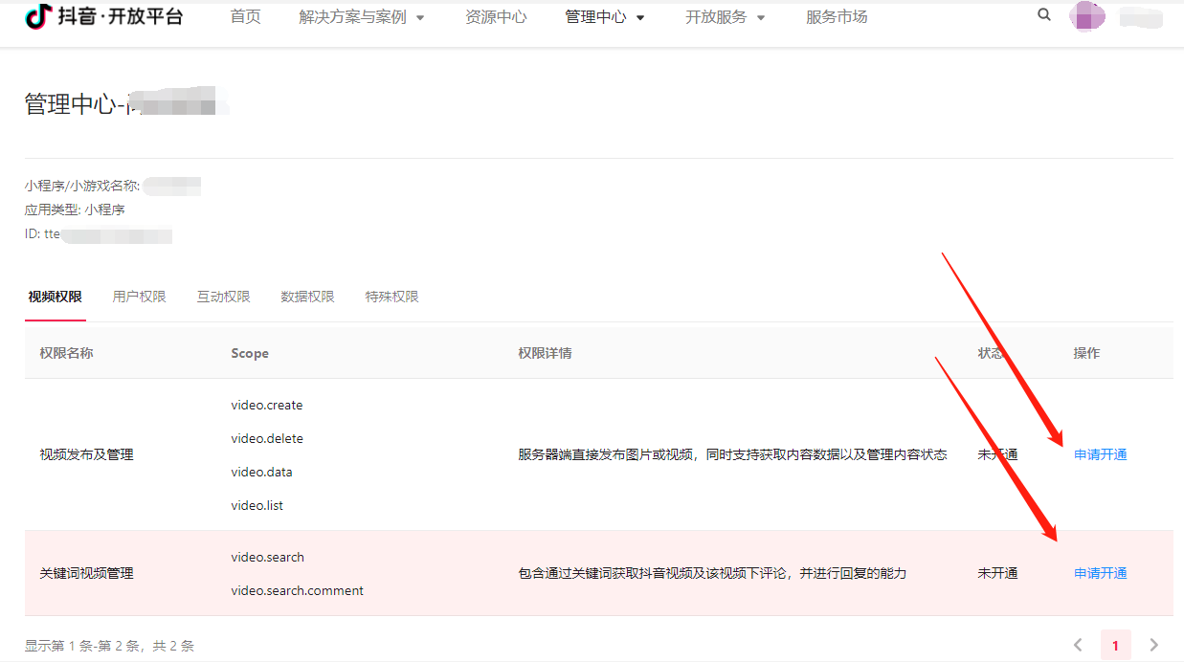1184x662 pixels.
Task: Click the user avatar in header
Action: [x=1087, y=16]
